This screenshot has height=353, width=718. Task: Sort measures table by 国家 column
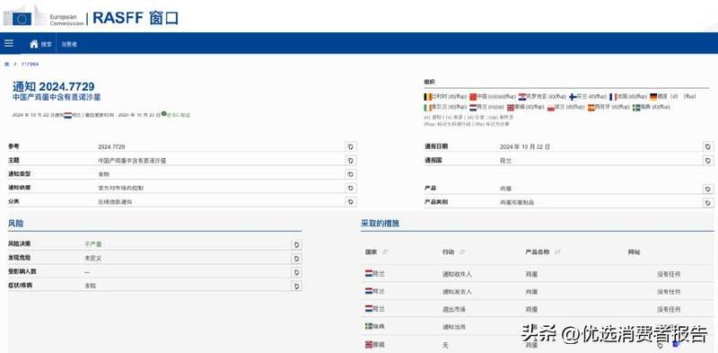(x=385, y=252)
